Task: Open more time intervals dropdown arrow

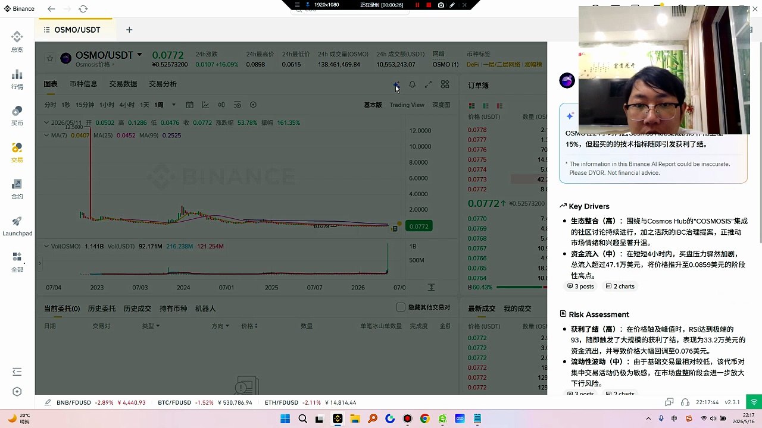Action: pos(174,105)
